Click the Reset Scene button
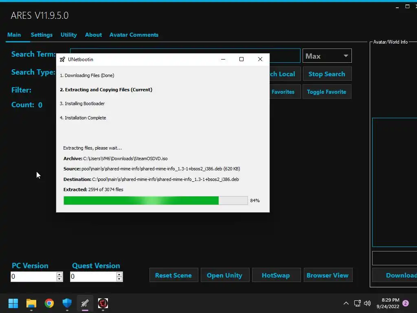 click(173, 275)
